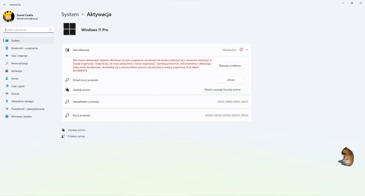Open the Granie controller icon
This screenshot has height=196, width=365.
pyautogui.click(x=7, y=94)
